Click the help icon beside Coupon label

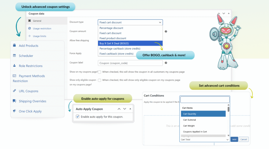pos(166,63)
